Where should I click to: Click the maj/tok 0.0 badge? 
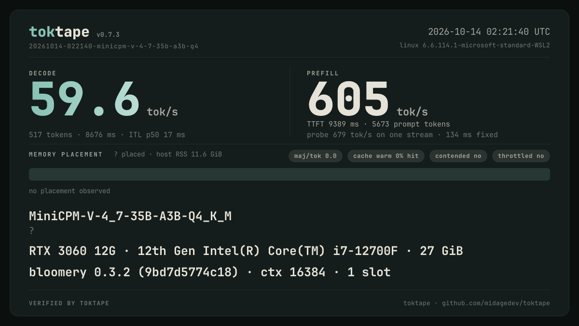click(x=316, y=156)
